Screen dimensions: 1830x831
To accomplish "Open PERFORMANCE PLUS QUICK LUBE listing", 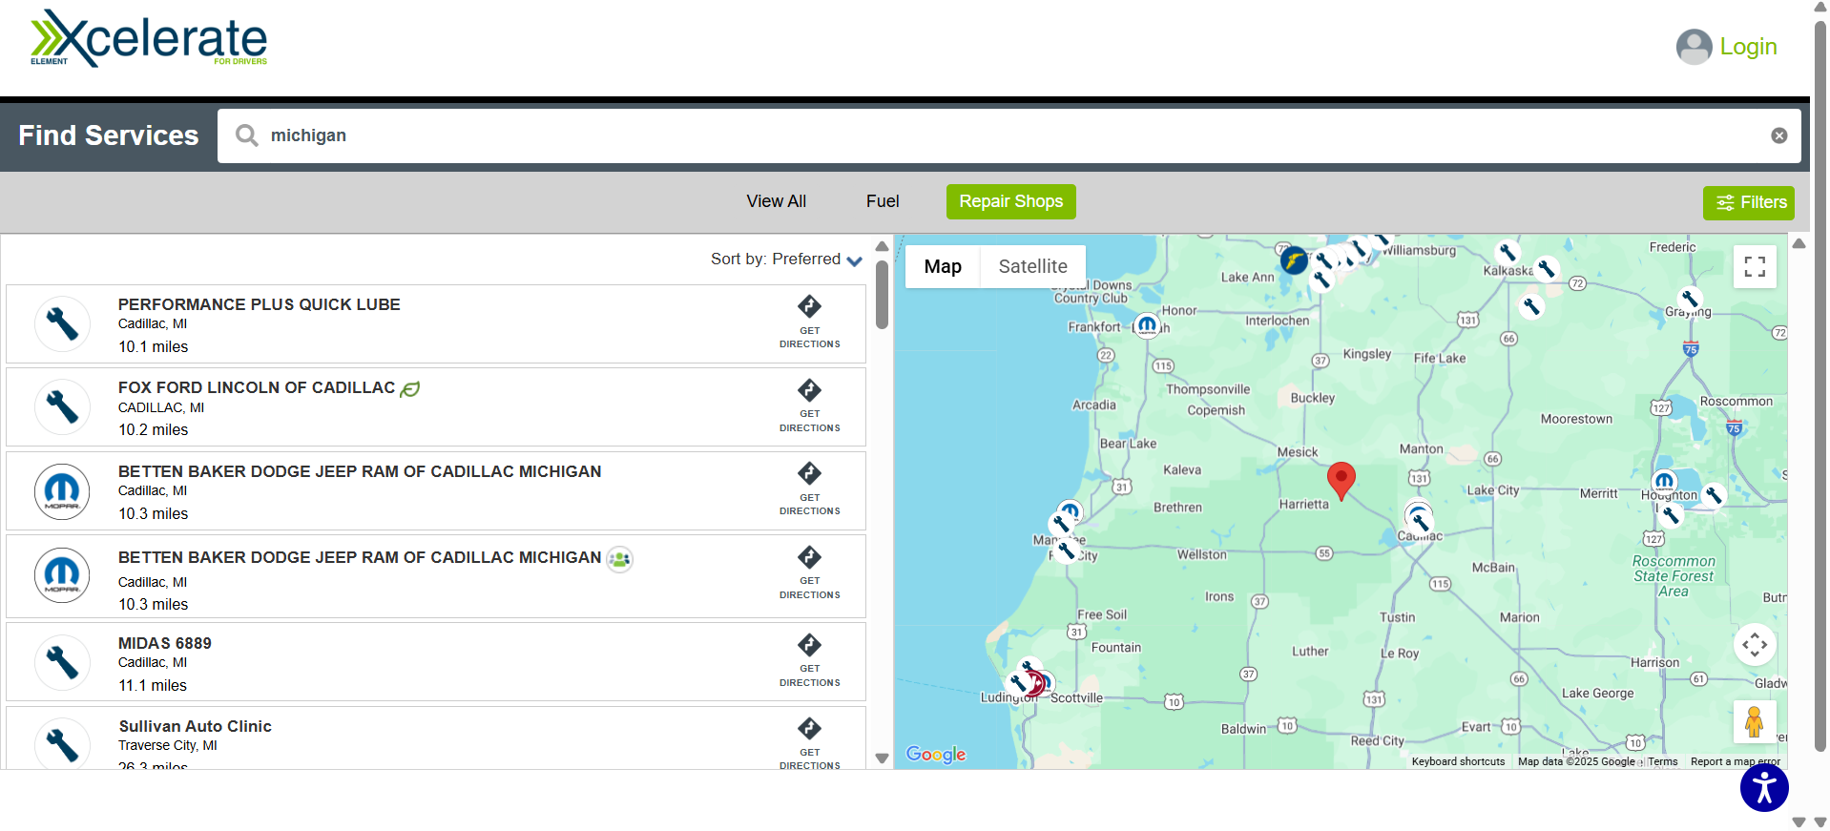I will pyautogui.click(x=259, y=304).
